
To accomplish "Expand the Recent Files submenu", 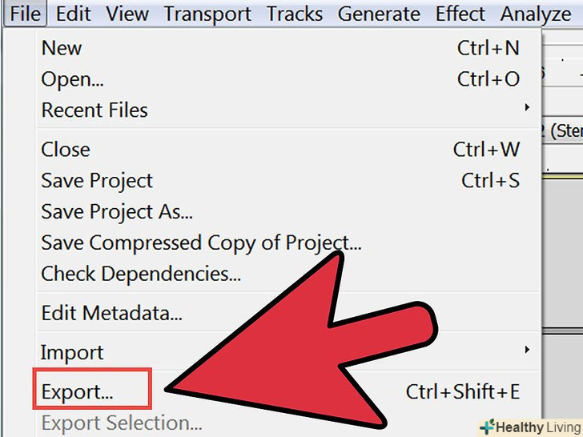I will click(x=94, y=110).
